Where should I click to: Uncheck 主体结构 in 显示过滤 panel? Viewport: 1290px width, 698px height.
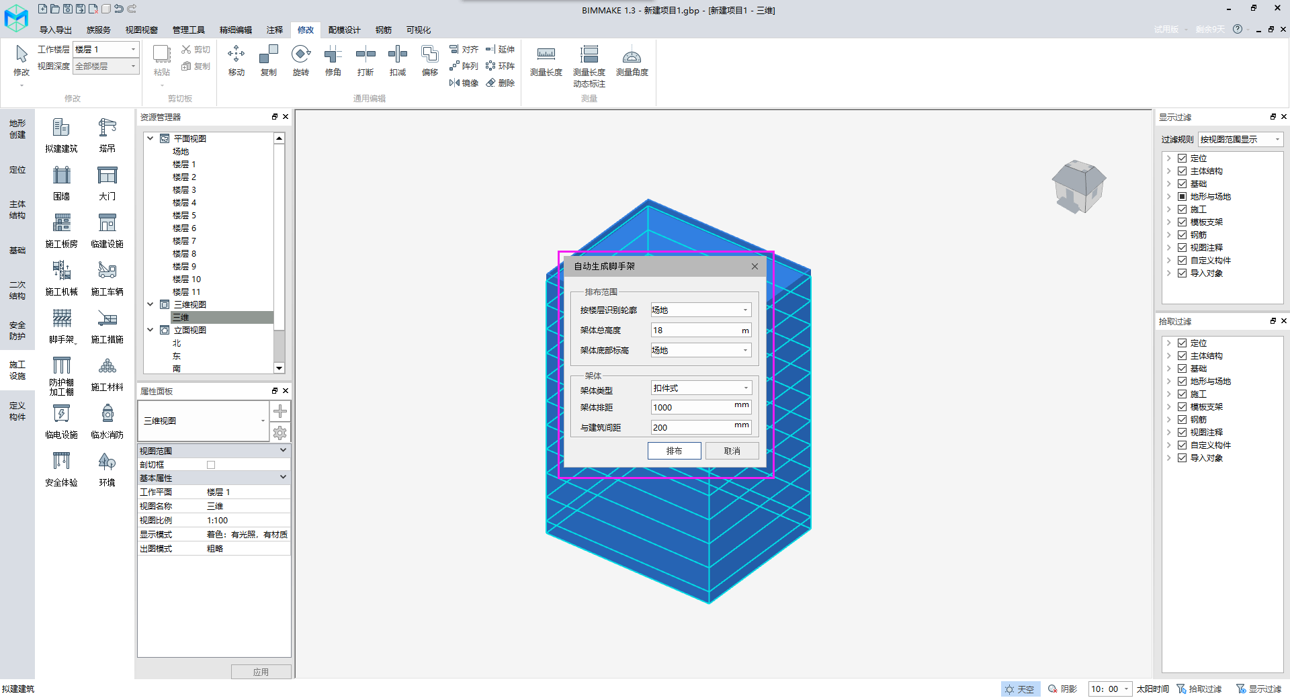tap(1182, 171)
